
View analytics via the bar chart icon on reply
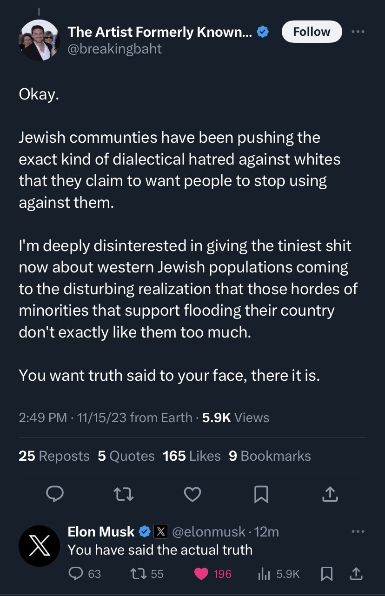tap(264, 574)
